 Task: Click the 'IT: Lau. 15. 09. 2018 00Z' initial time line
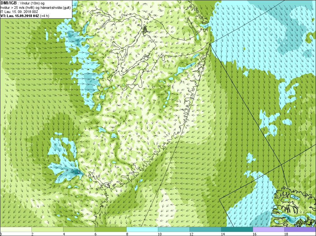[19, 12]
